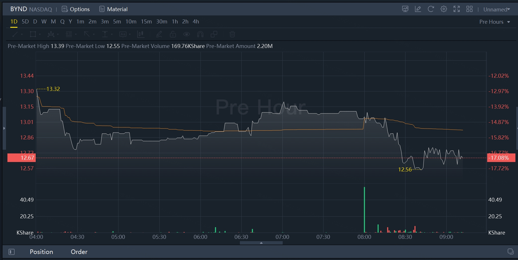
Task: Open chart settings gear
Action: click(x=443, y=9)
